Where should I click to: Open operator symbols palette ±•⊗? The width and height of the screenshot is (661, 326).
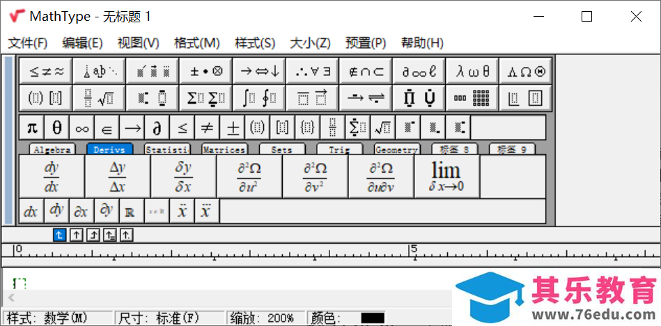click(x=205, y=71)
